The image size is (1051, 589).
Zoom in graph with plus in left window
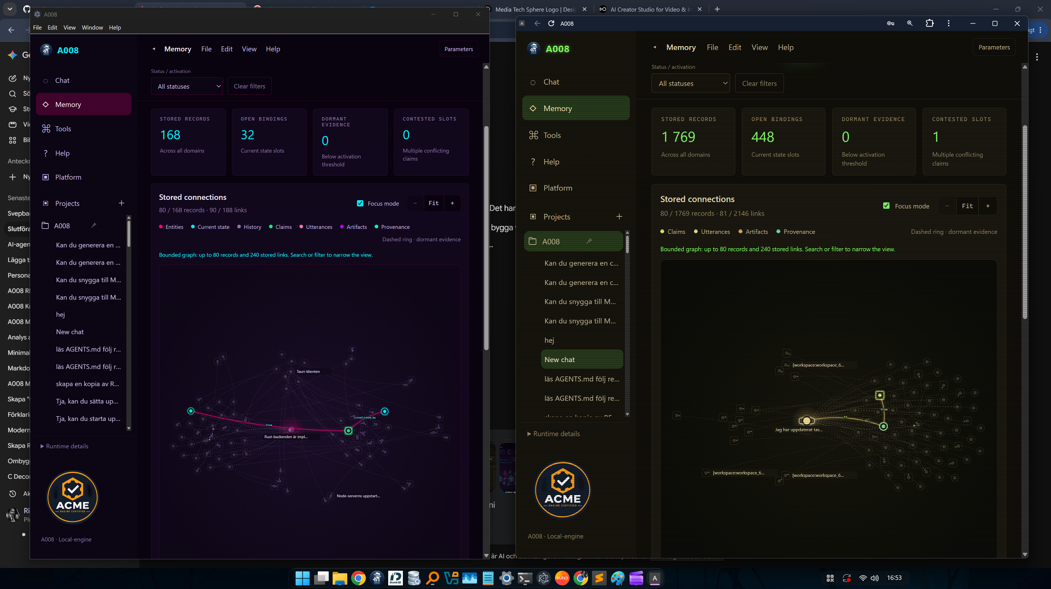coord(452,203)
